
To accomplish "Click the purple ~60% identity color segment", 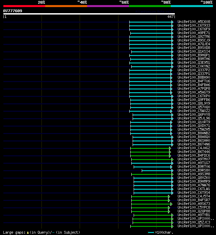I will click(108, 6).
